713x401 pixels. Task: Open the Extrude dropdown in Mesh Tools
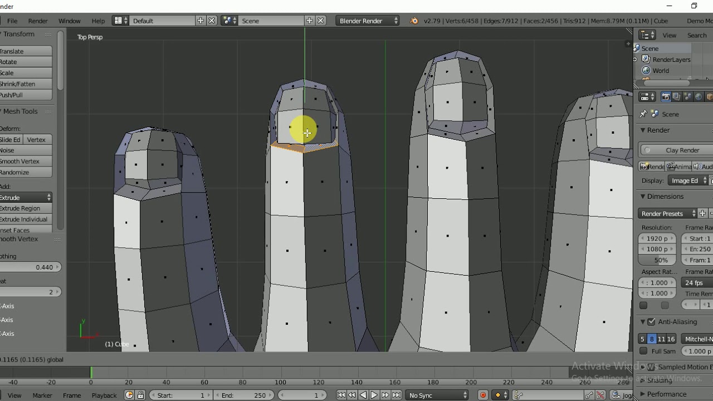[26, 198]
